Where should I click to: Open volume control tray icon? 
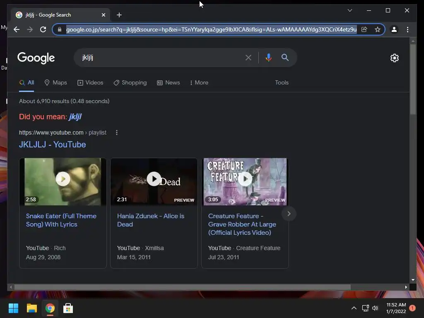tap(375, 308)
